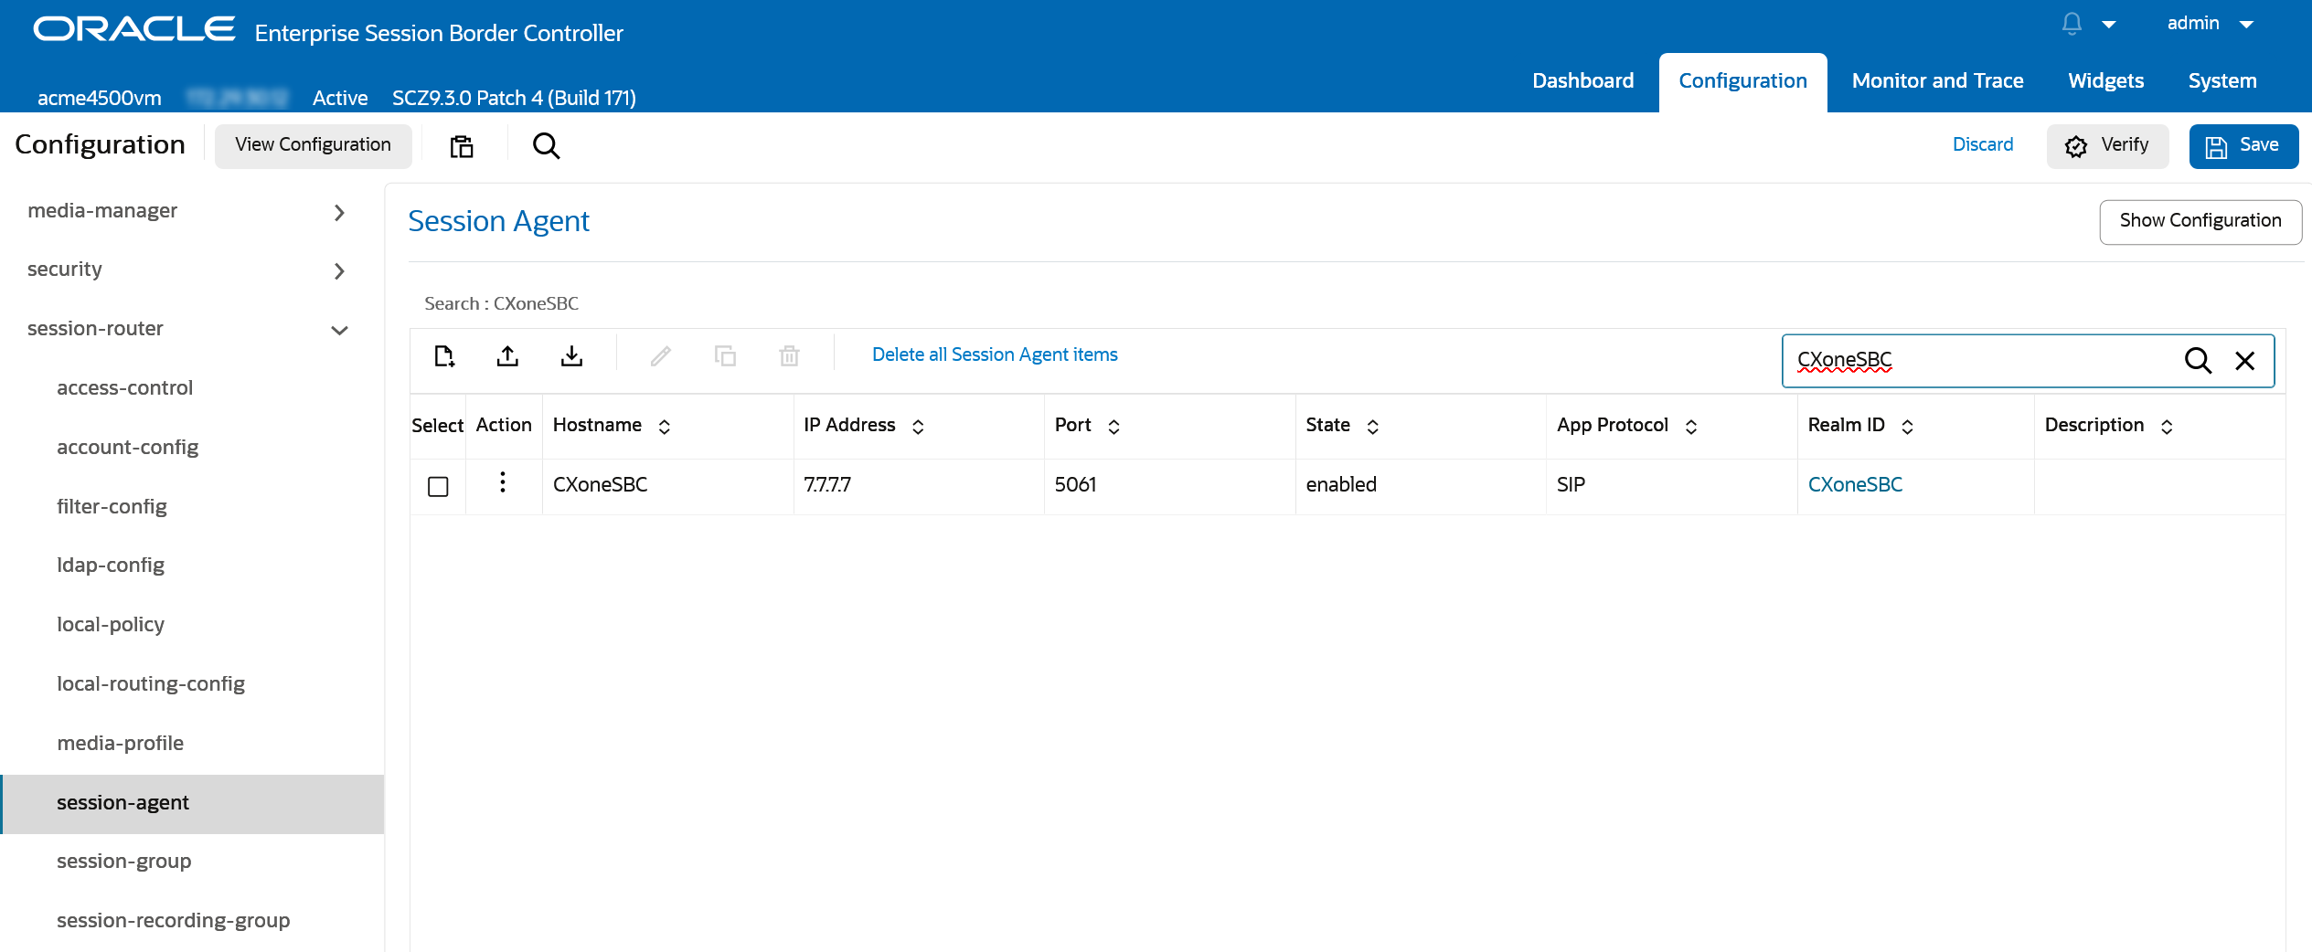Open local-routing-config in sidebar

(150, 684)
